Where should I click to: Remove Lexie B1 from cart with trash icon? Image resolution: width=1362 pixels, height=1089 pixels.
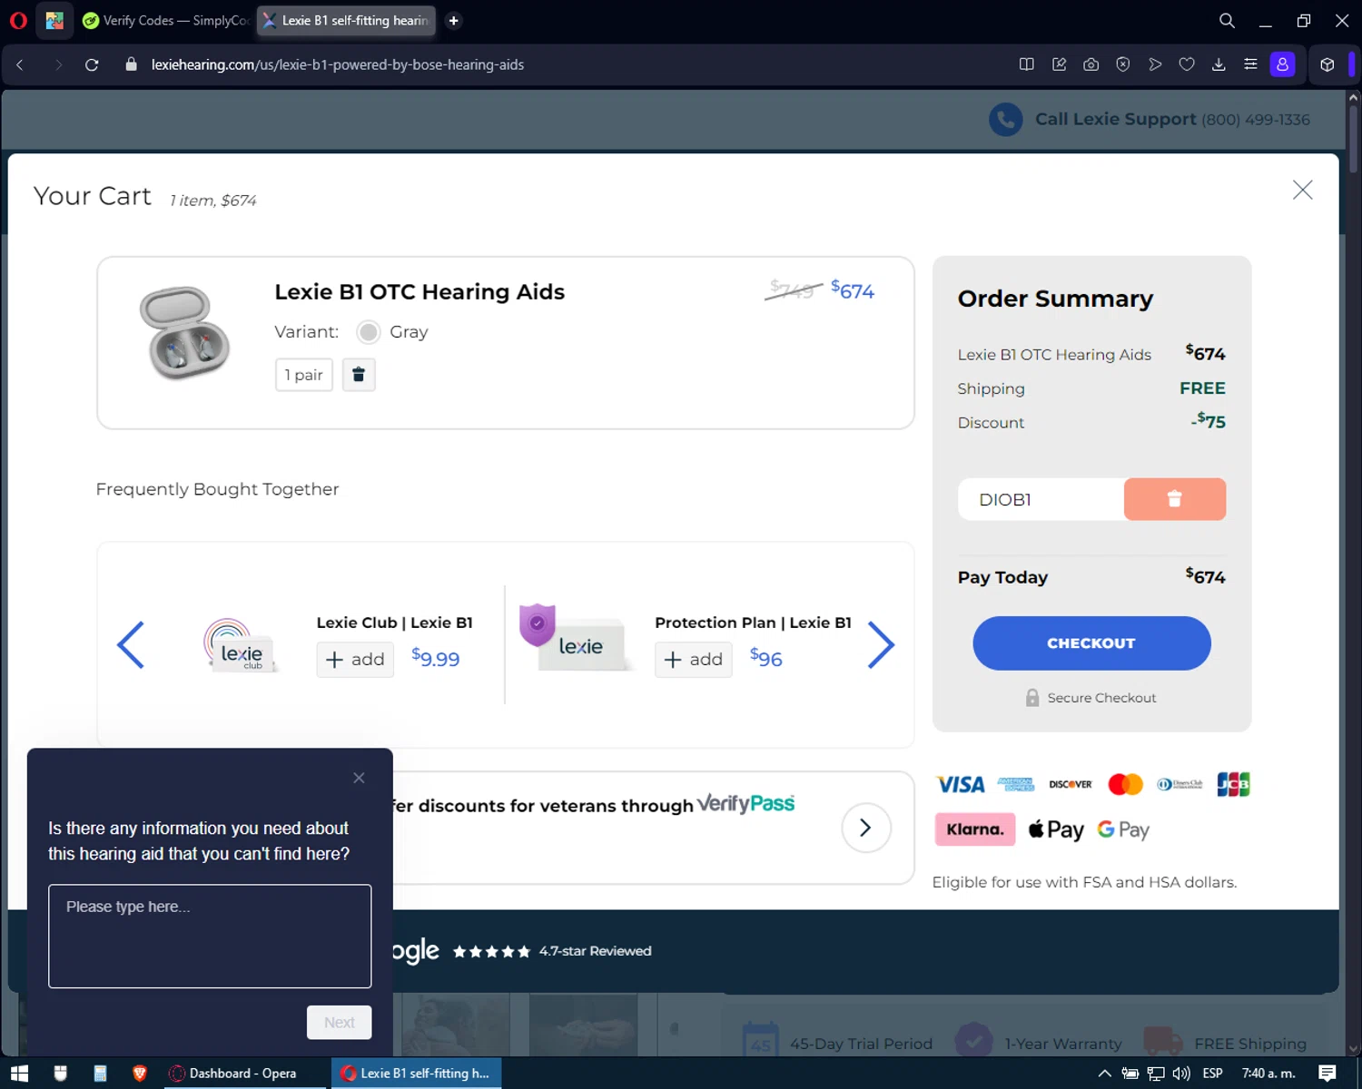pyautogui.click(x=359, y=375)
